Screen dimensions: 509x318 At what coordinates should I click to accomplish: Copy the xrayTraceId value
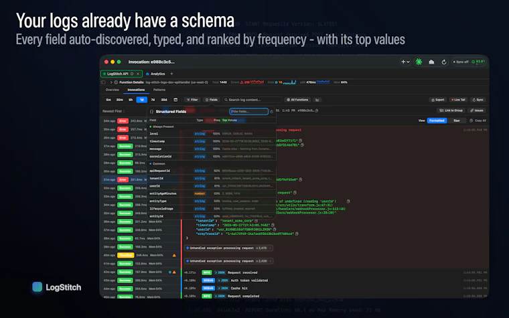[297, 233]
